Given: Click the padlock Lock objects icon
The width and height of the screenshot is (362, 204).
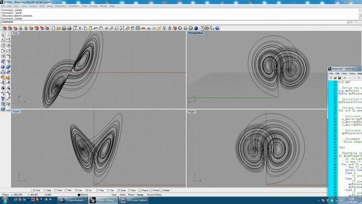Looking at the screenshot, I should click(170, 28).
